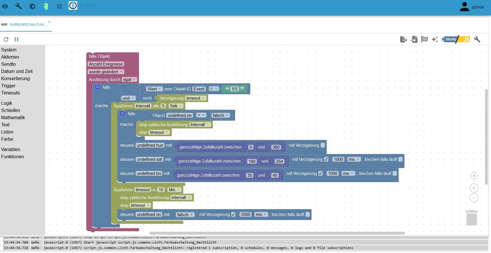The image size is (491, 253).
Task: Click the export blocks icon
Action: click(403, 39)
